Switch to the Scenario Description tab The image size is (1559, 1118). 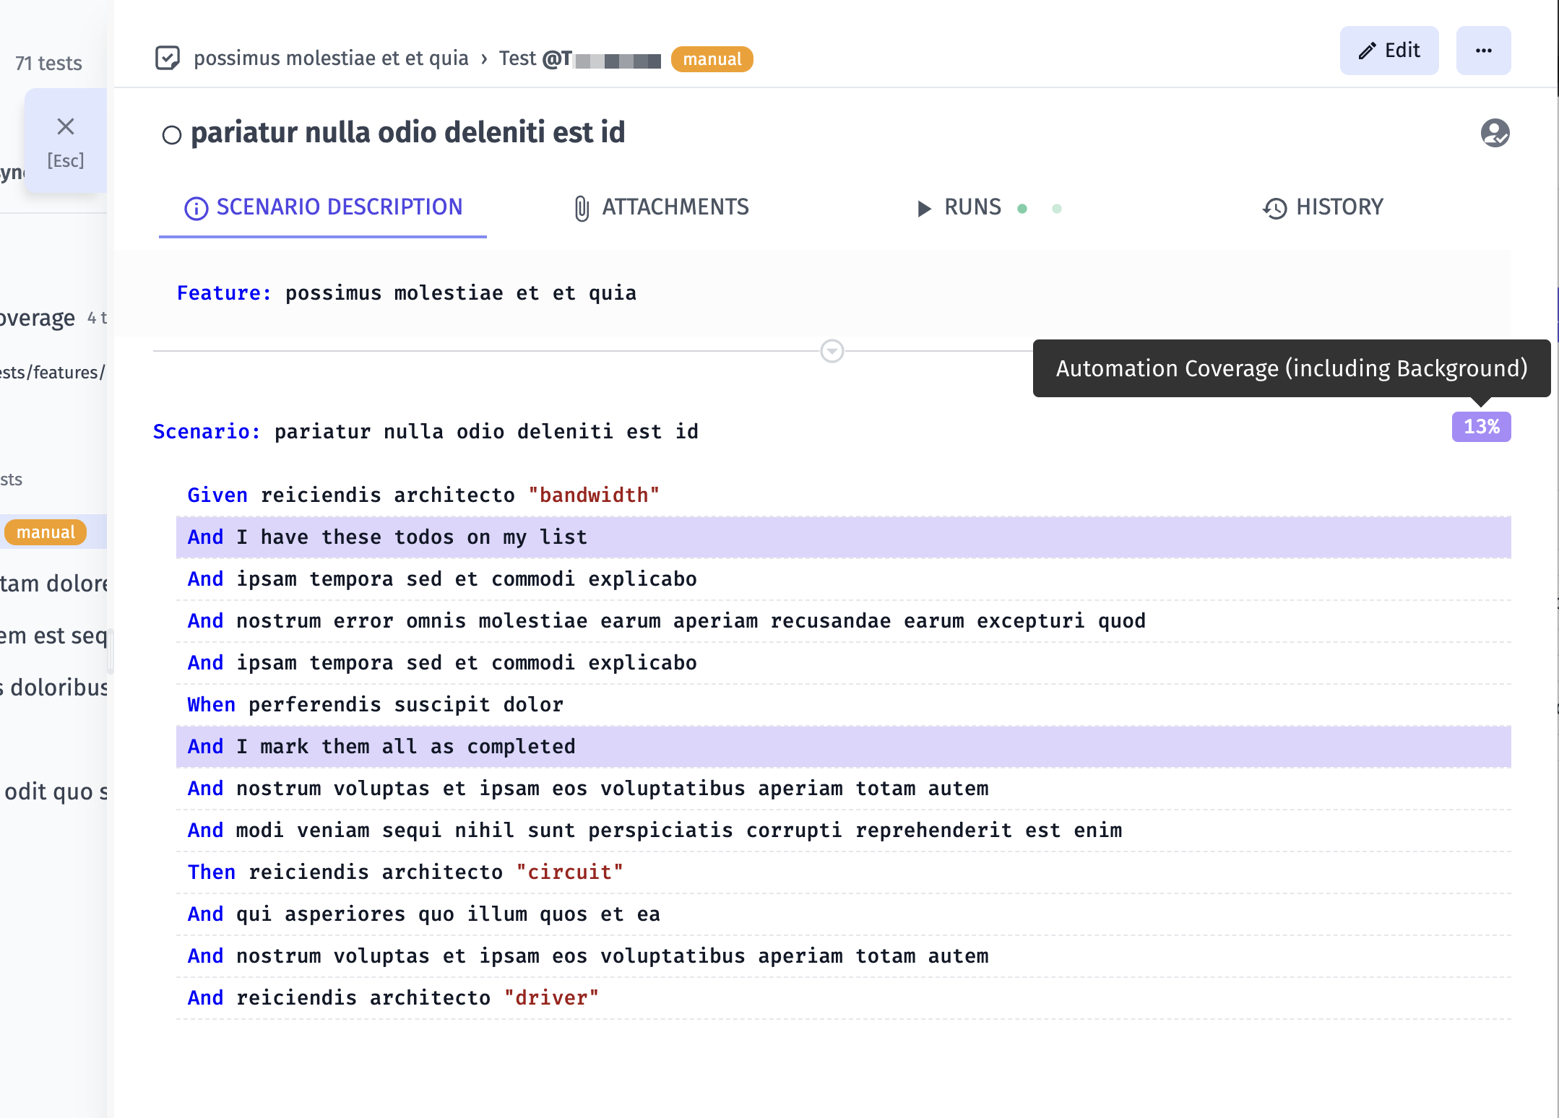coord(323,208)
